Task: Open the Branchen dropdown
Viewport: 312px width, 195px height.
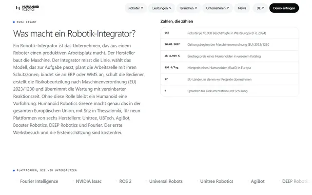Action: click(189, 8)
